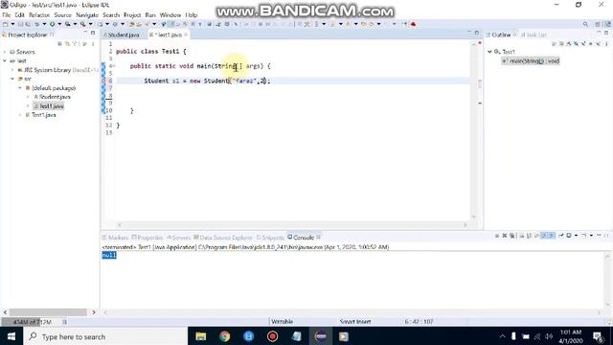Open the Source menu
Image resolution: width=613 pixels, height=345 pixels.
tap(62, 15)
